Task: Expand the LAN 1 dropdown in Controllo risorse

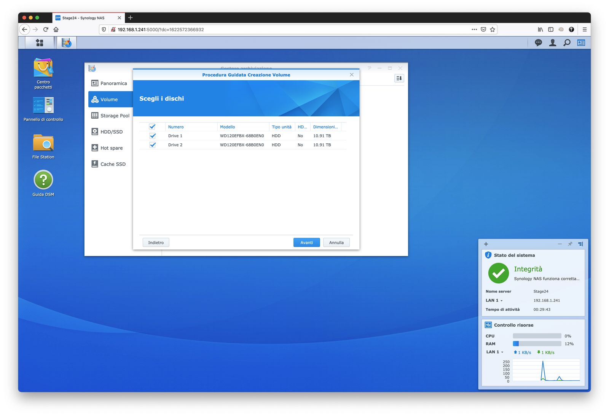Action: (x=495, y=352)
